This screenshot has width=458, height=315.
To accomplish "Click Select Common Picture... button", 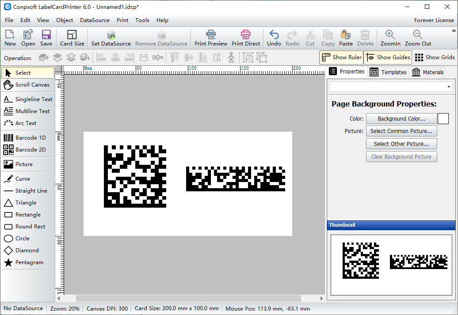I will (x=401, y=131).
